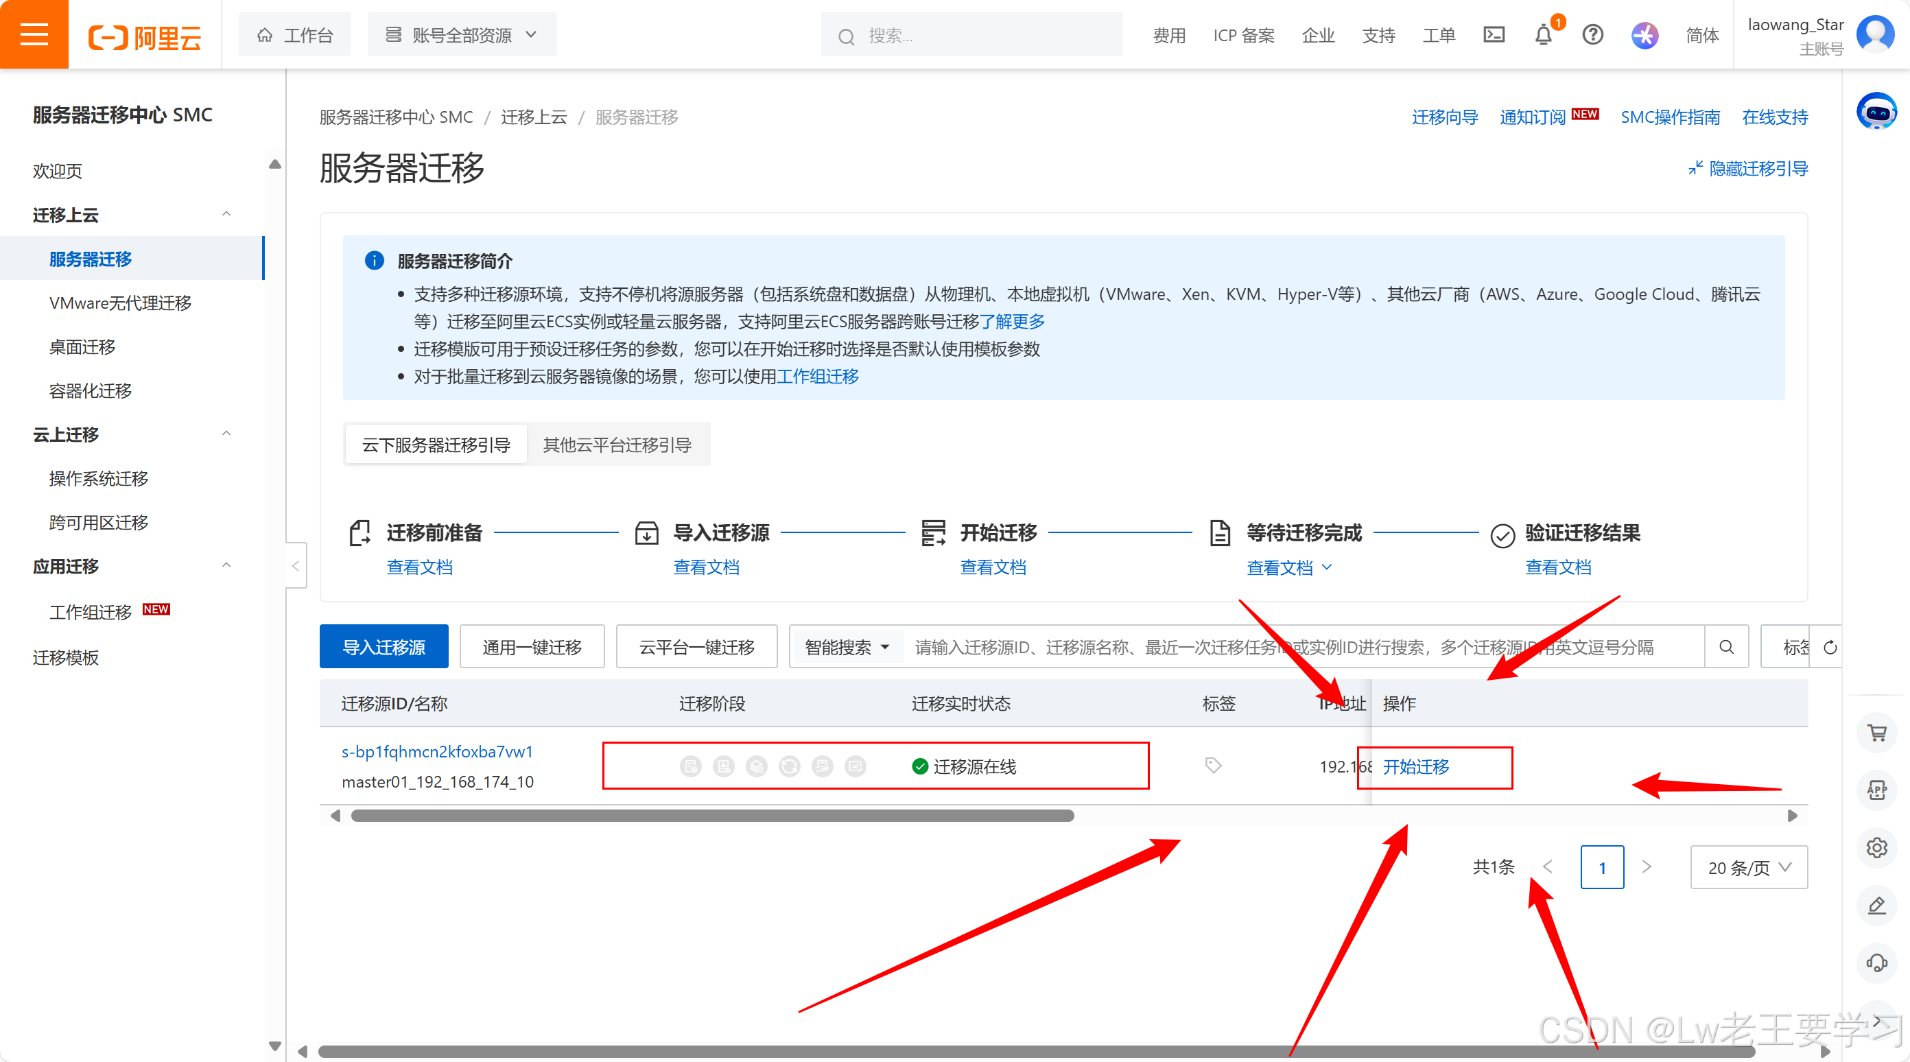Click the search magnifier button
Viewport: 1910px width, 1062px height.
click(1726, 647)
